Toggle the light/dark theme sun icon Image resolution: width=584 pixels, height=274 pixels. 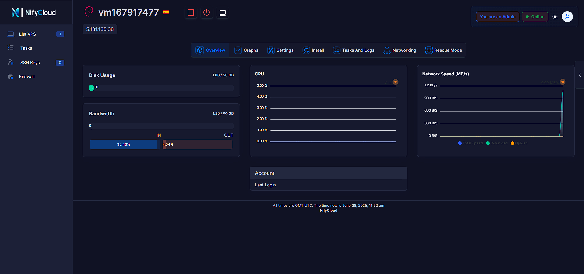coord(555,17)
